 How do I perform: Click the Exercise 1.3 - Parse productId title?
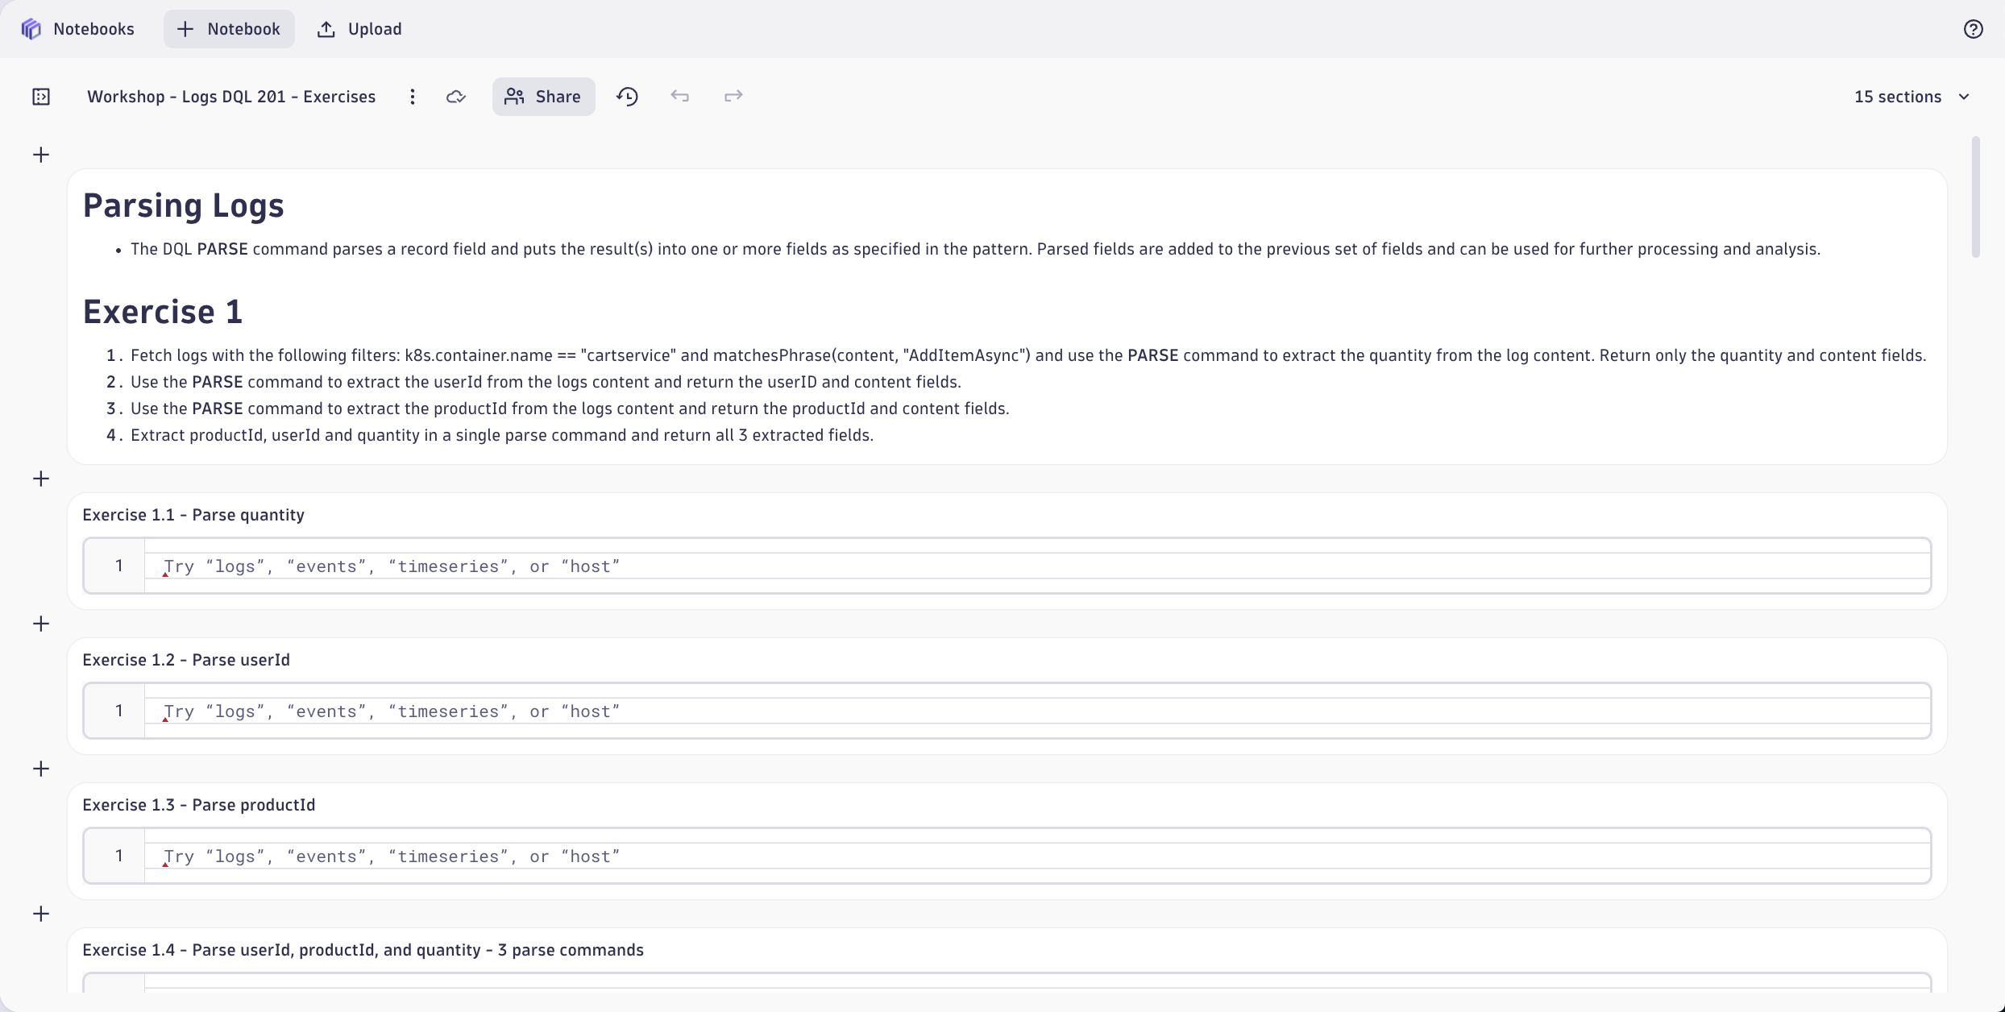point(199,805)
